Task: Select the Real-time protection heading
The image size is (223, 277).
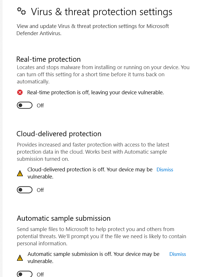Action: click(48, 59)
